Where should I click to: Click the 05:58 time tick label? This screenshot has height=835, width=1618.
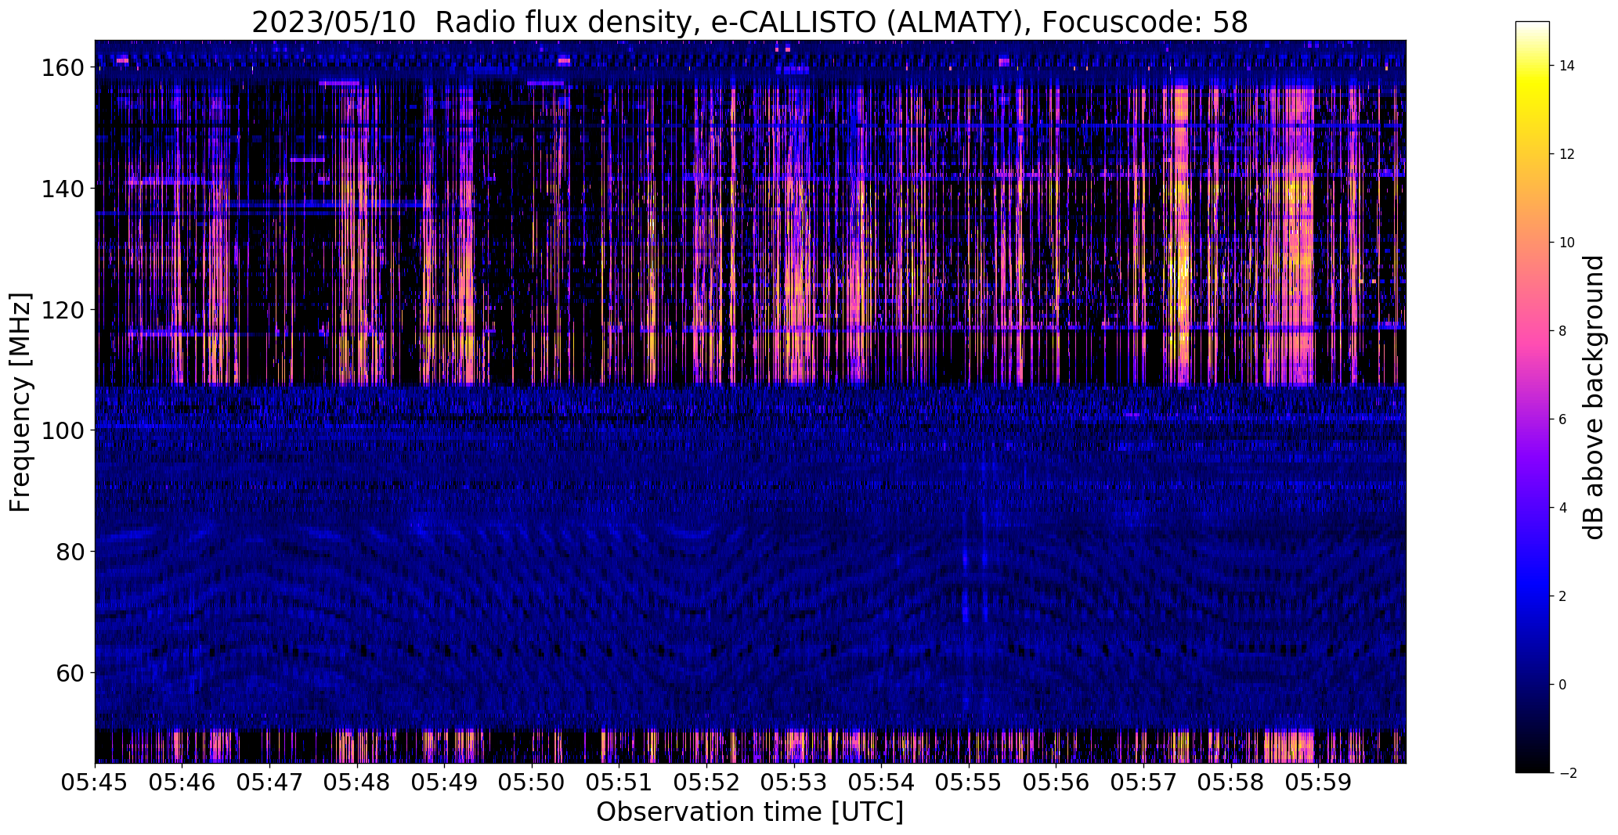click(1231, 783)
